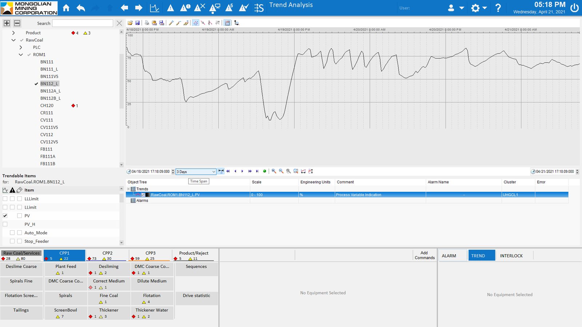Step back fast with double-left arrows
Image resolution: width=582 pixels, height=327 pixels.
pyautogui.click(x=228, y=171)
